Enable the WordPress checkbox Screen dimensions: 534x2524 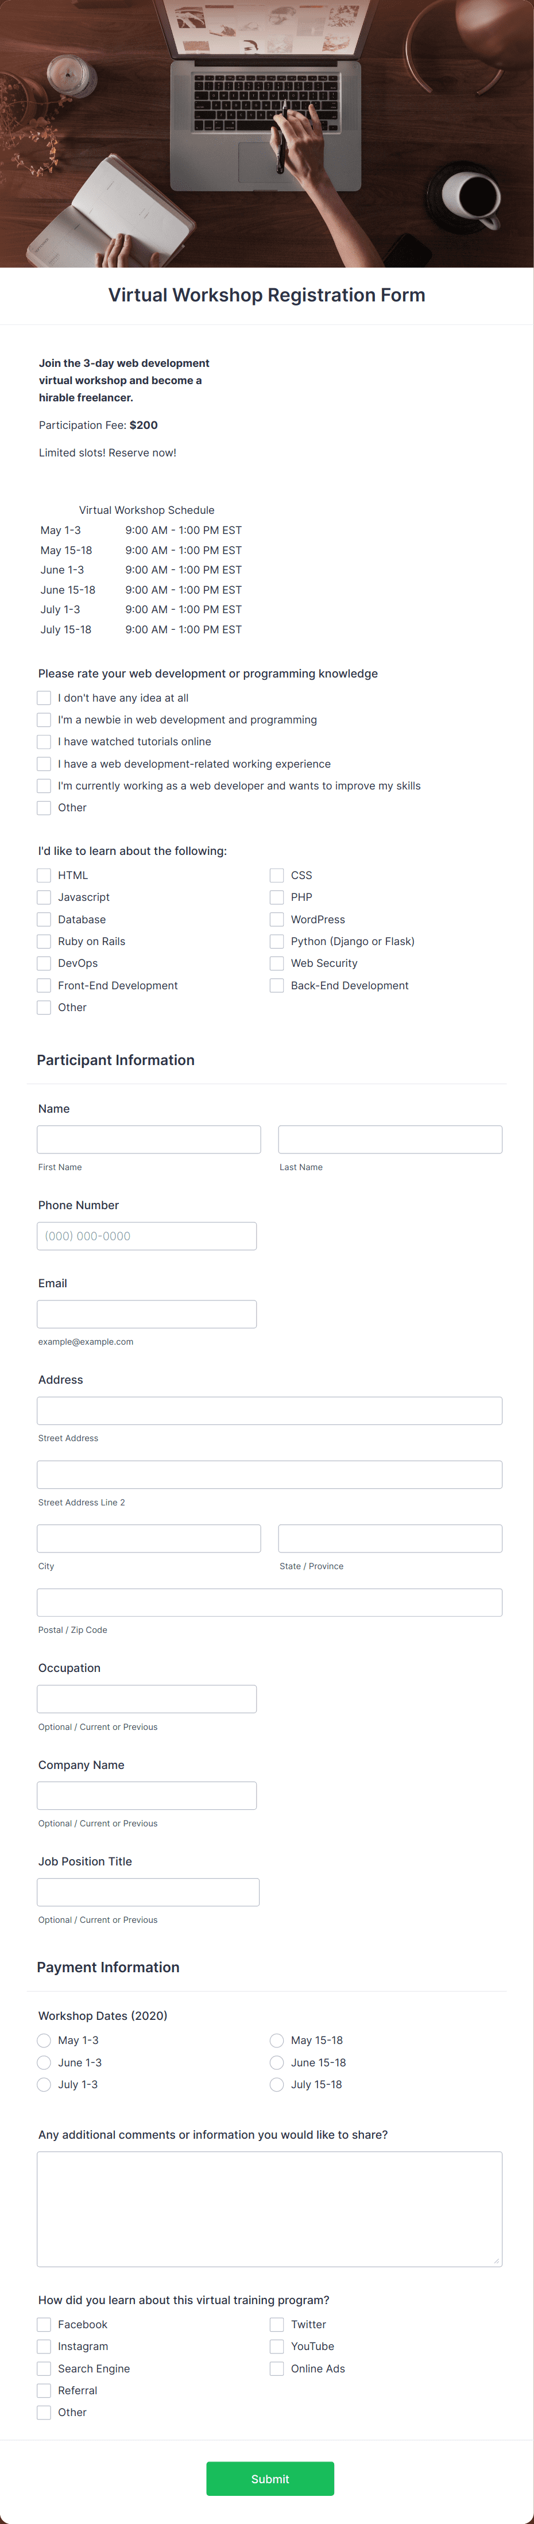coord(277,919)
